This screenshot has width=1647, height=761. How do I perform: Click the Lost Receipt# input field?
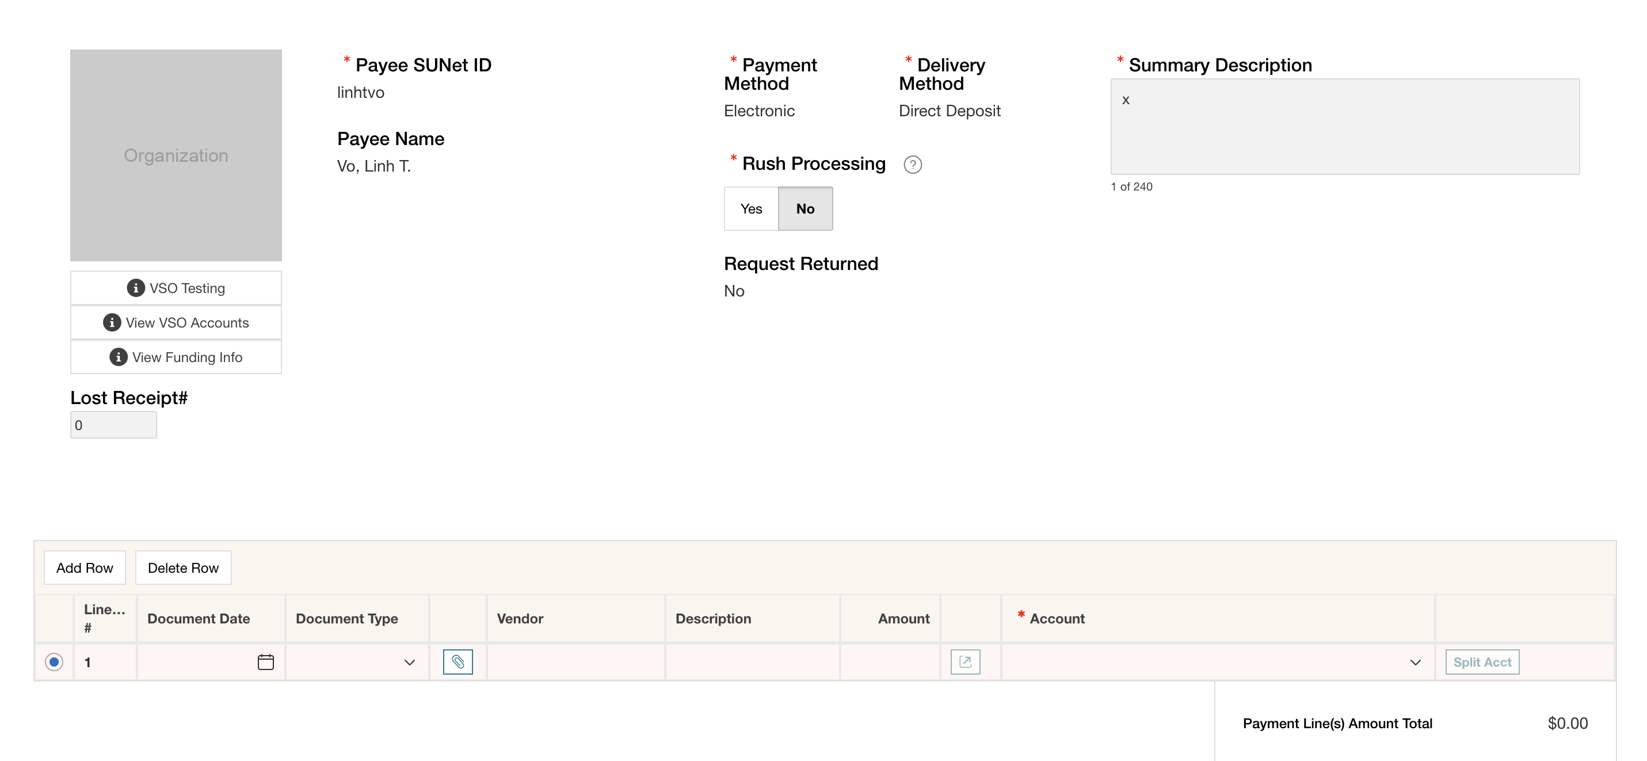113,425
